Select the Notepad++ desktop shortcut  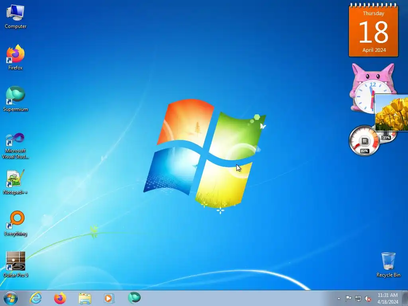[x=16, y=182]
